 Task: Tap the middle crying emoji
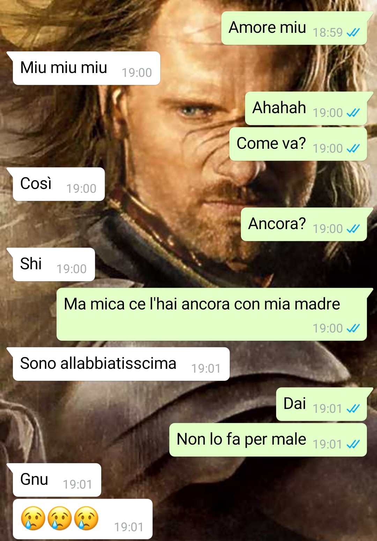(60, 518)
